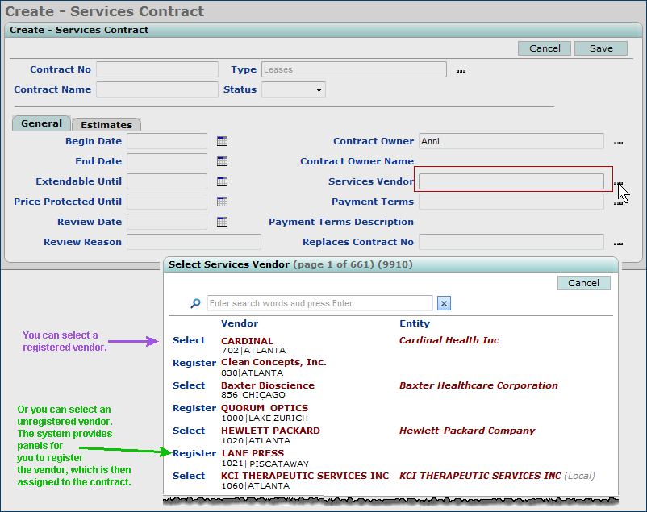Click Baxter Healthcare Corporation entity
The image size is (647, 512).
pos(478,385)
